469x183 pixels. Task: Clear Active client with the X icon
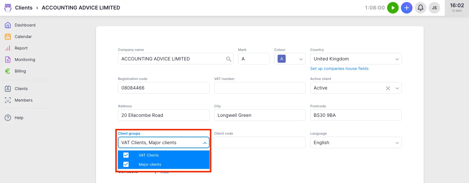(388, 88)
